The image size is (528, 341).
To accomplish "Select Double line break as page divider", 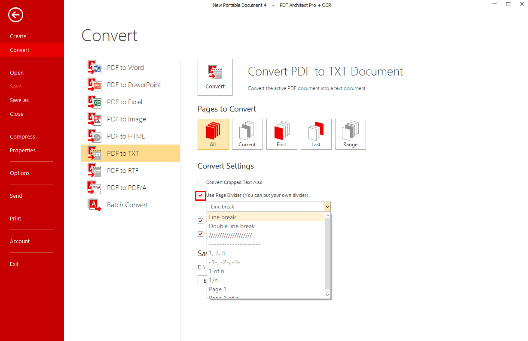I will click(232, 226).
